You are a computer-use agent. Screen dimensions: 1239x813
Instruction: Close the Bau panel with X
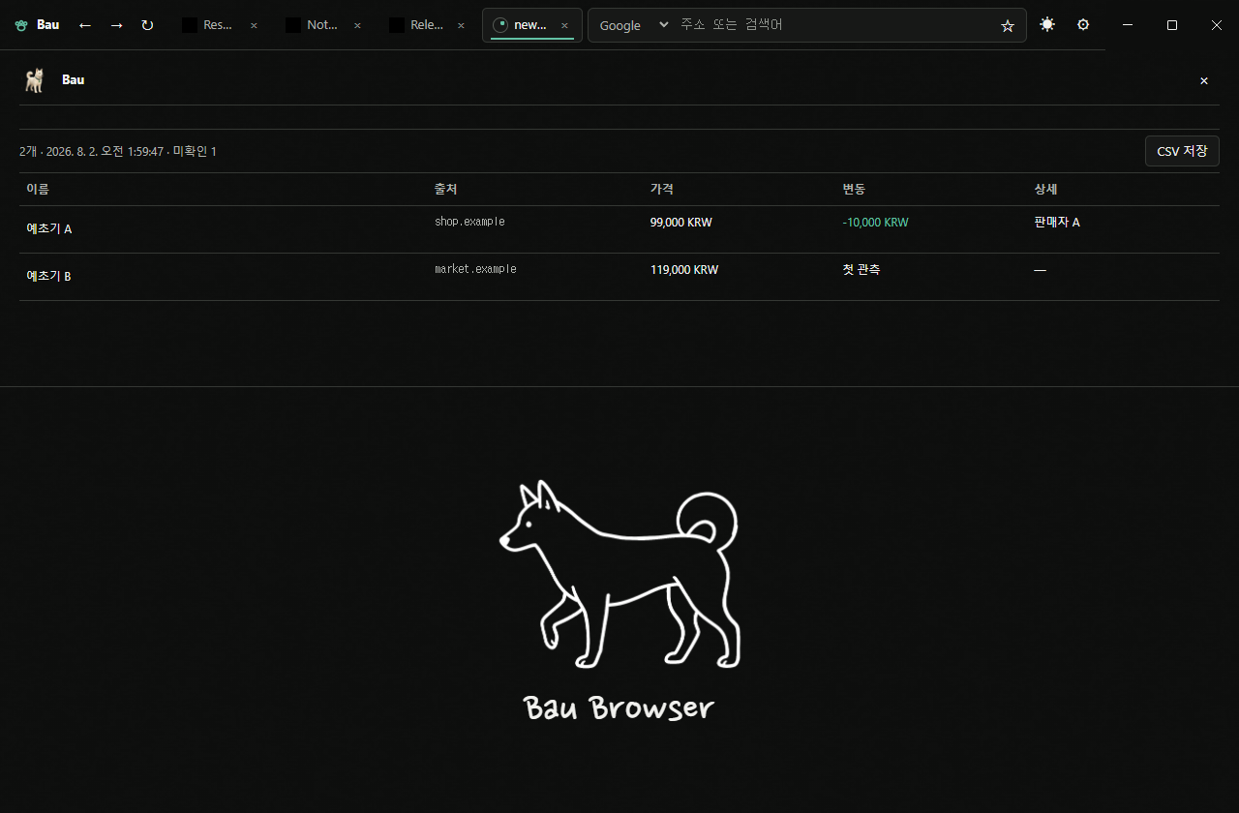[1204, 81]
